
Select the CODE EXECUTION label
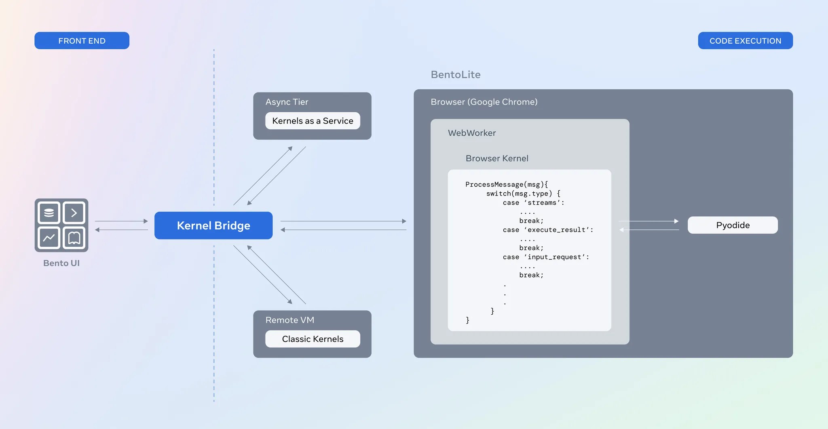[x=745, y=41]
